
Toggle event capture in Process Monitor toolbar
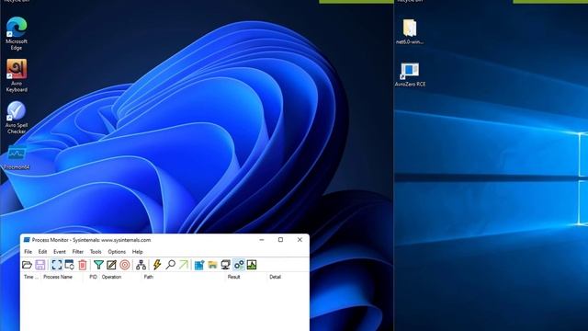tap(57, 265)
